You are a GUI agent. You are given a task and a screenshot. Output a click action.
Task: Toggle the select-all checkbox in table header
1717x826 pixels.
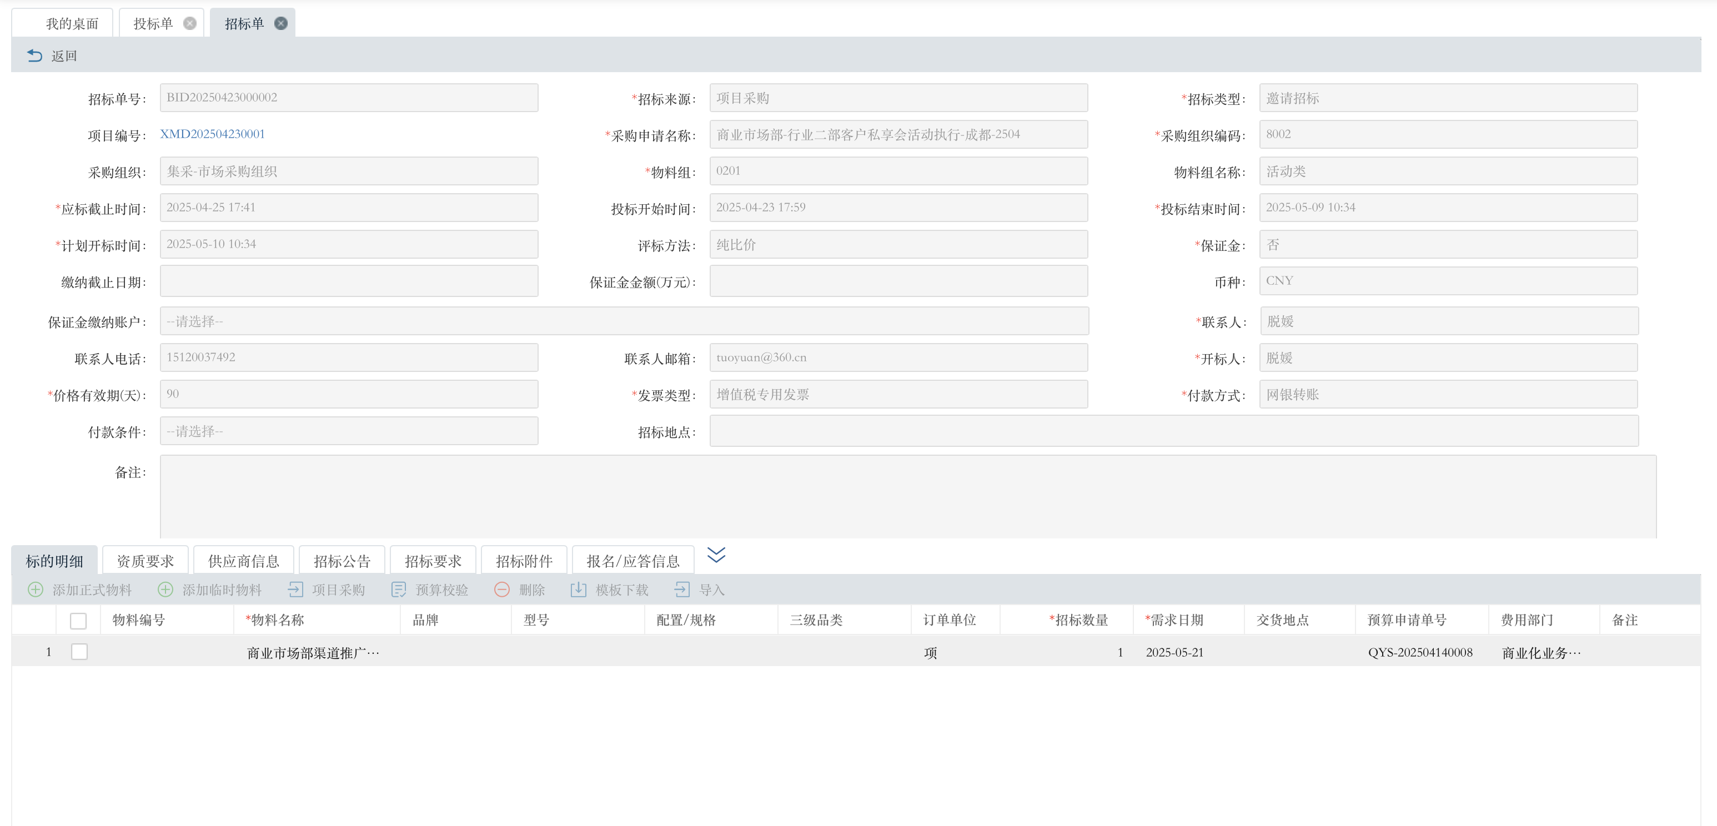click(79, 620)
